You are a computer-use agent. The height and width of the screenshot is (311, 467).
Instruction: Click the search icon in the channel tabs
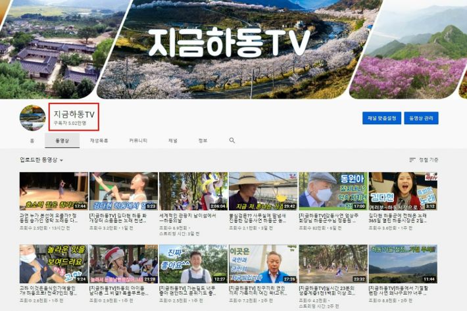[x=232, y=140]
